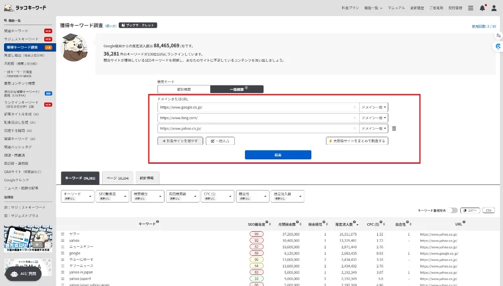
Task: Clear the google.co.jp URL field
Action: pyautogui.click(x=355, y=107)
